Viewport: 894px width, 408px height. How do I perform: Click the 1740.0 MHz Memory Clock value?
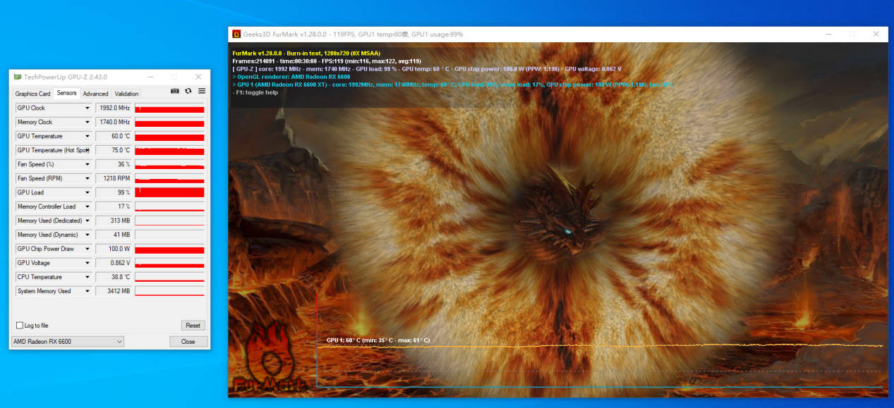pyautogui.click(x=114, y=122)
